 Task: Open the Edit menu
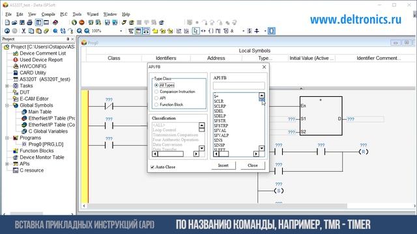(x=20, y=14)
